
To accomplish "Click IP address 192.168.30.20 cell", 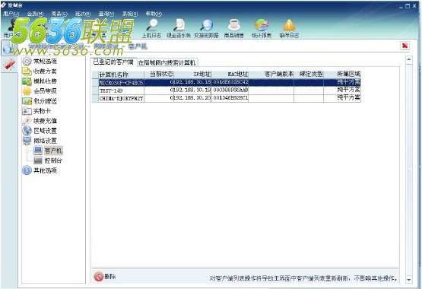I will [192, 98].
